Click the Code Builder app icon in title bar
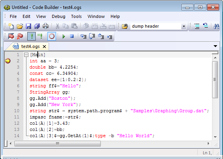Image resolution: width=223 pixels, height=159 pixels. click(7, 7)
